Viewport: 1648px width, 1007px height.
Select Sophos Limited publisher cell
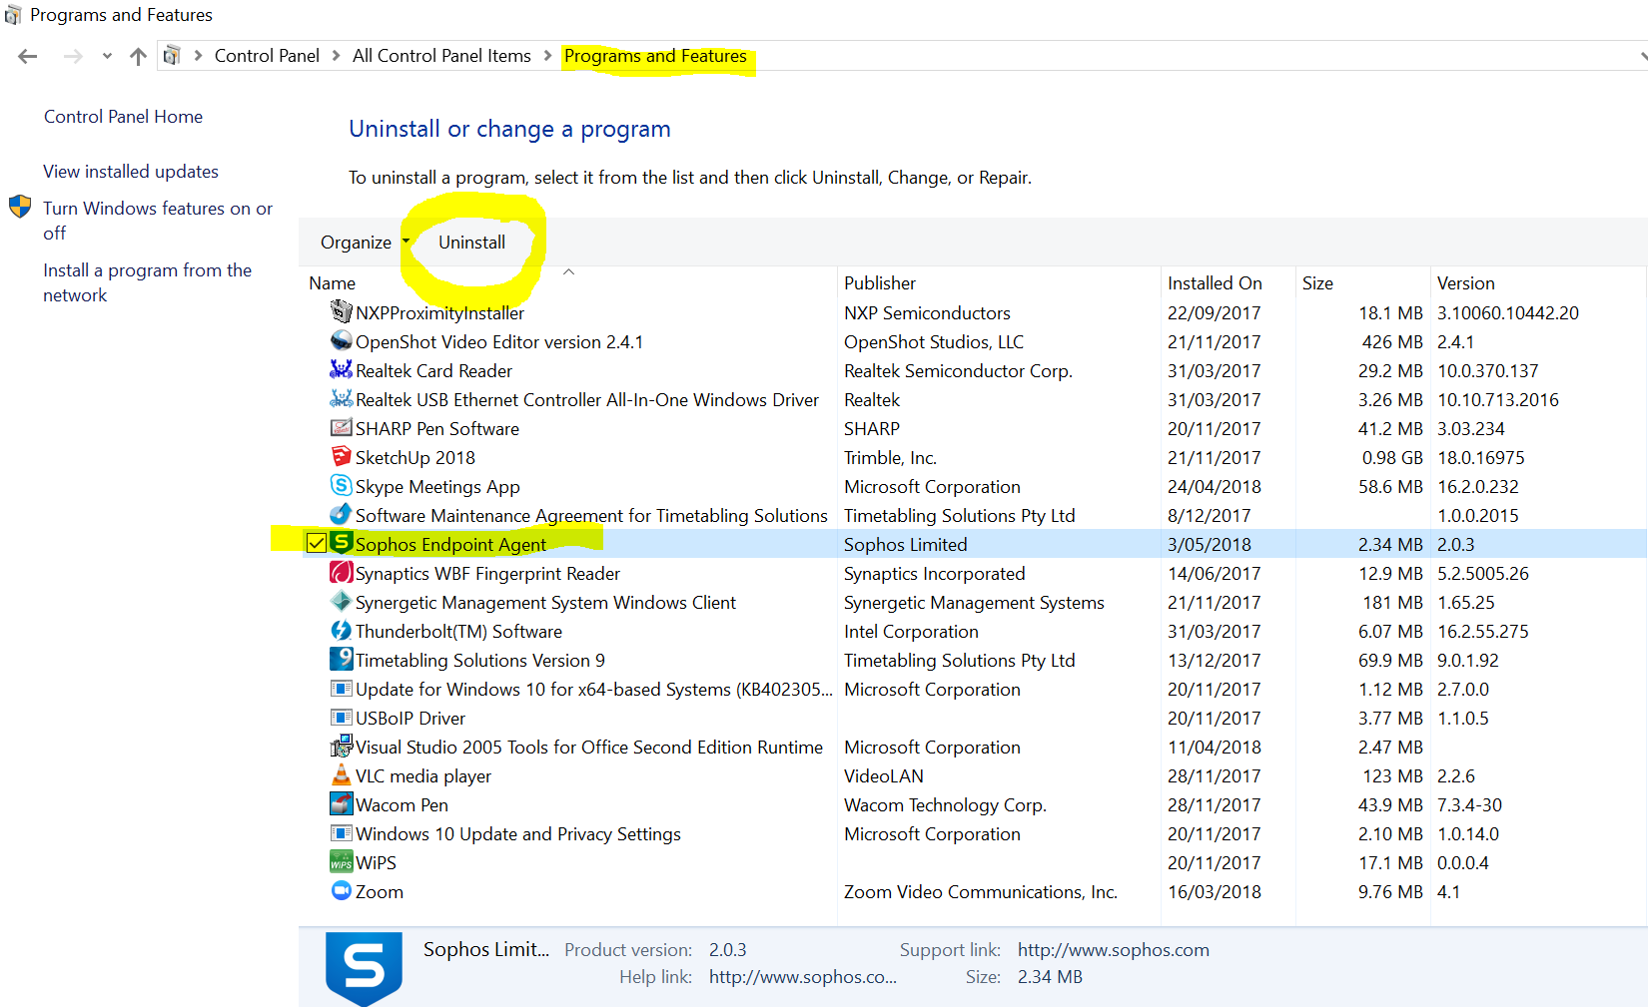click(906, 545)
